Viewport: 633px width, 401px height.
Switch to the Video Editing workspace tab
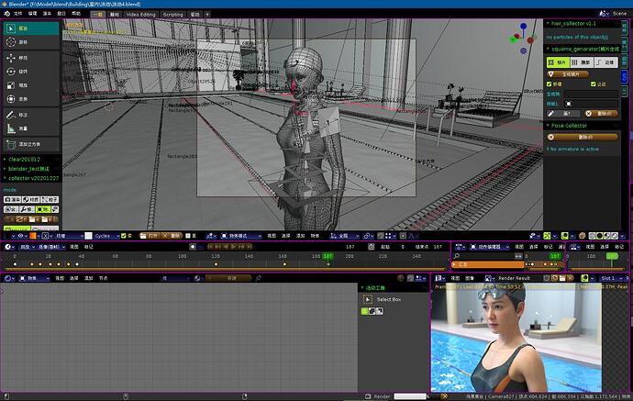[140, 15]
